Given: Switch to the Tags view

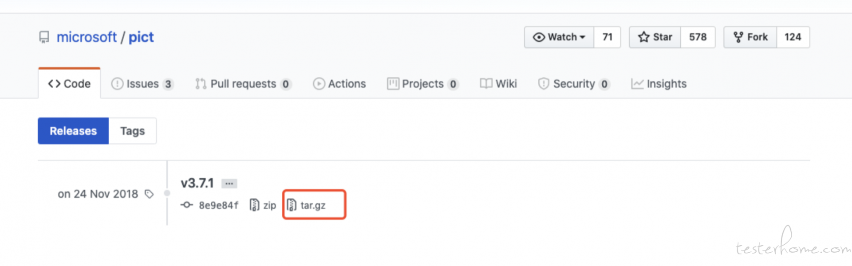Looking at the screenshot, I should coord(132,131).
